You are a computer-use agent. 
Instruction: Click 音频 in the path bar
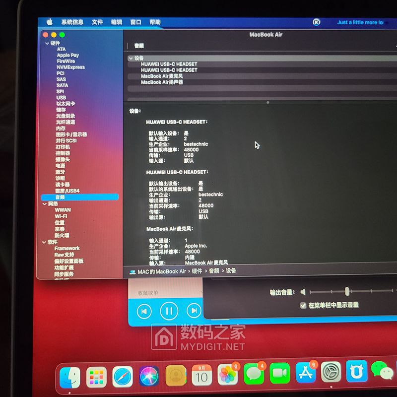click(x=214, y=271)
